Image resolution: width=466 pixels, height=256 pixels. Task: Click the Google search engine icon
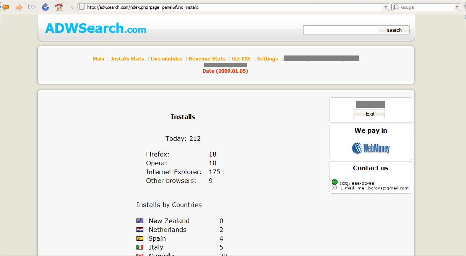tap(396, 7)
